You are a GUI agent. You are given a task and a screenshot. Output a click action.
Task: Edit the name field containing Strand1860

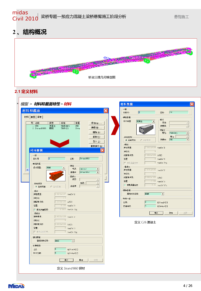89,159
